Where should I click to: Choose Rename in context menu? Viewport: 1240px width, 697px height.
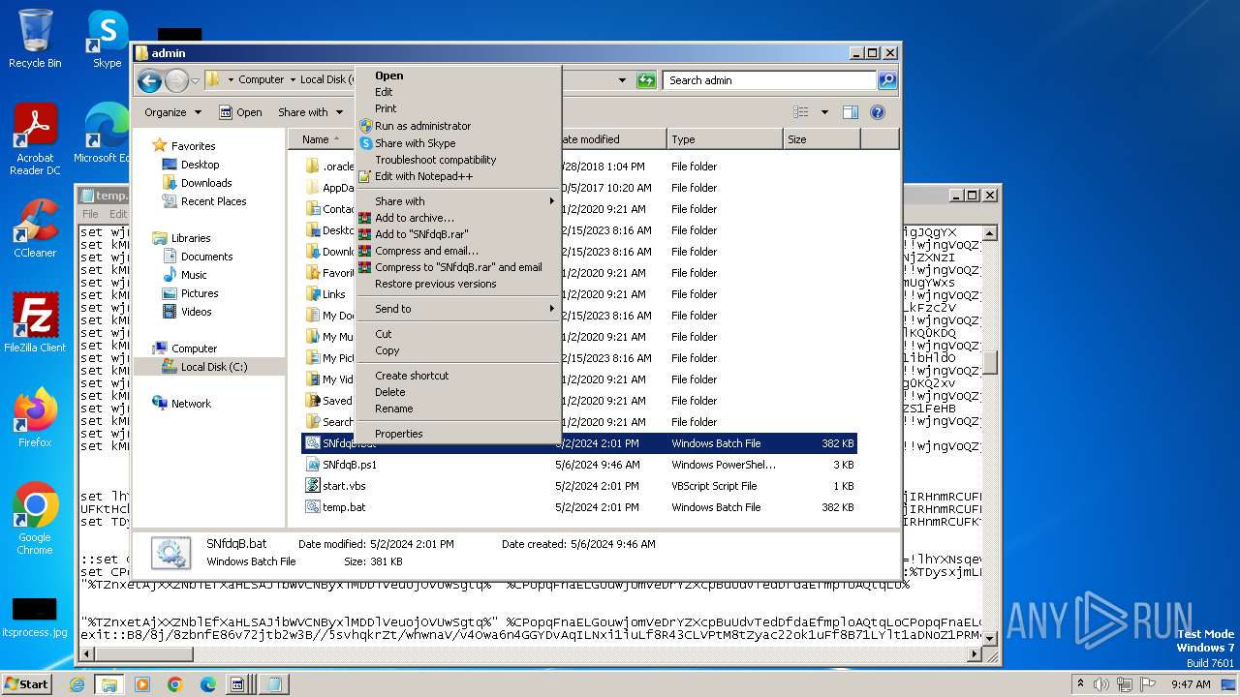[458, 409]
